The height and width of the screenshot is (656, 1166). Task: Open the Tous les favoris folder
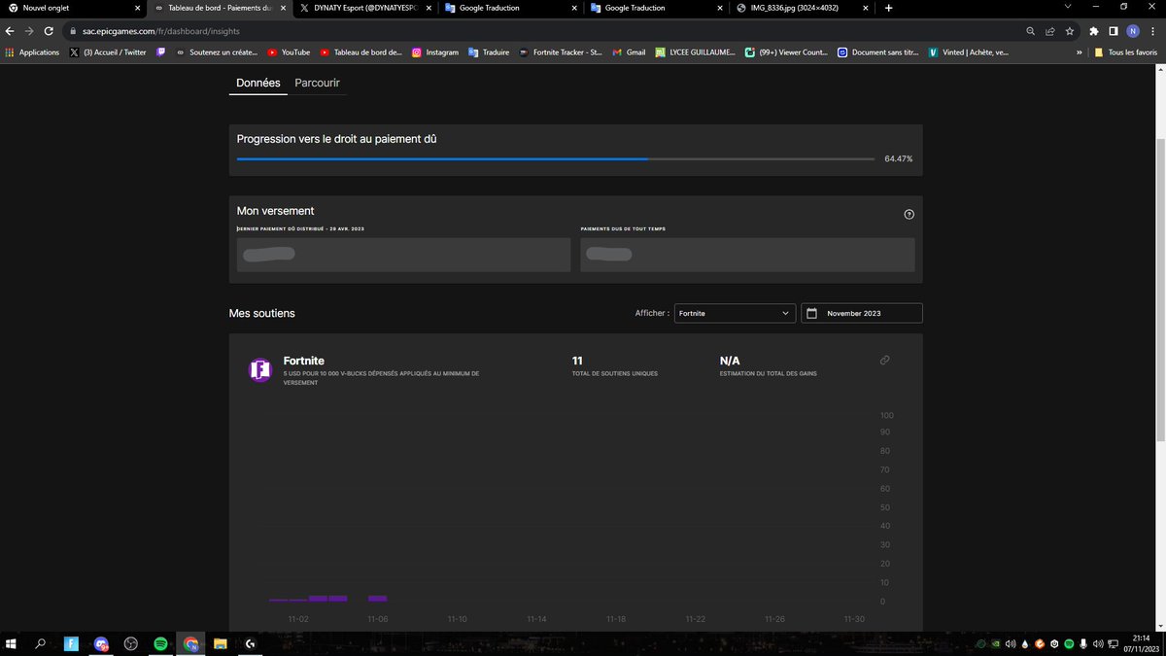coord(1125,52)
